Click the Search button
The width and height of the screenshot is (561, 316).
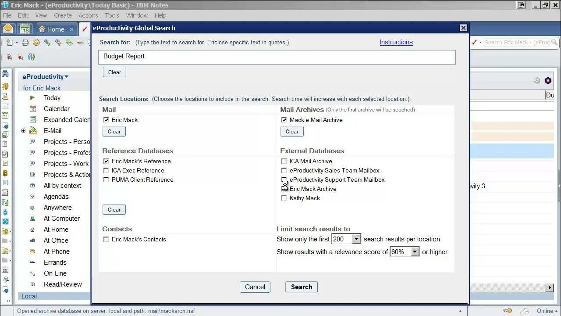point(302,287)
